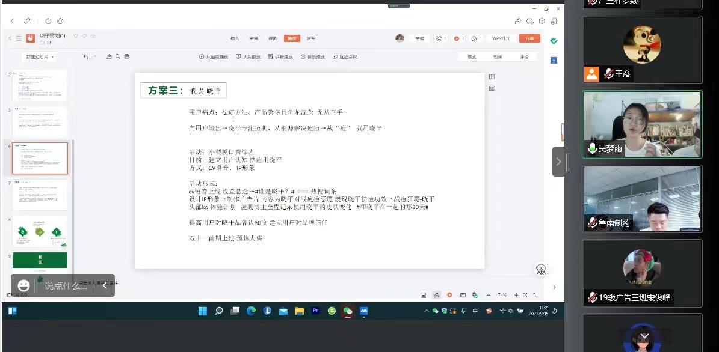Toggle 19级广告三班宋俊峰's muted microphone
The height and width of the screenshot is (352, 719).
click(593, 297)
